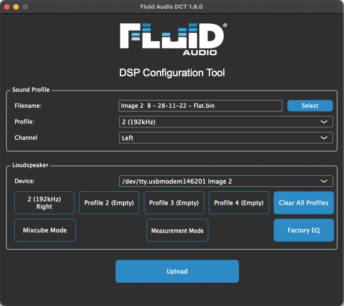Restore settings with the Factory EQ button
Image resolution: width=344 pixels, height=306 pixels.
(304, 230)
